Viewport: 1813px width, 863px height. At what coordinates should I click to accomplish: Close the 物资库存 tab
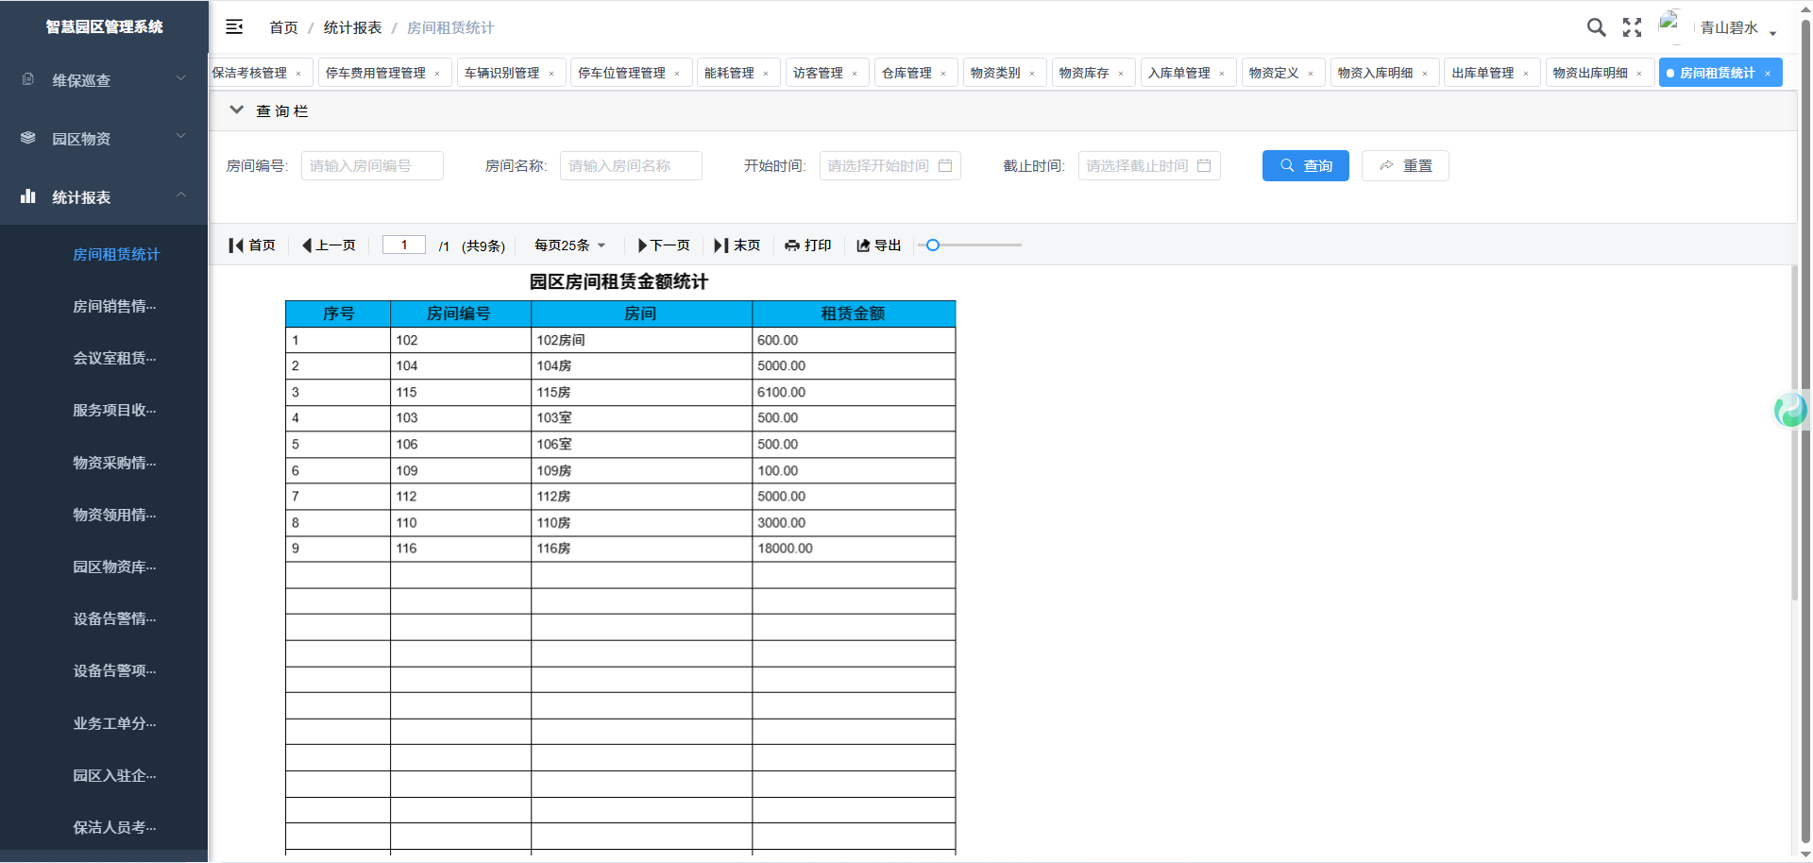pos(1121,74)
